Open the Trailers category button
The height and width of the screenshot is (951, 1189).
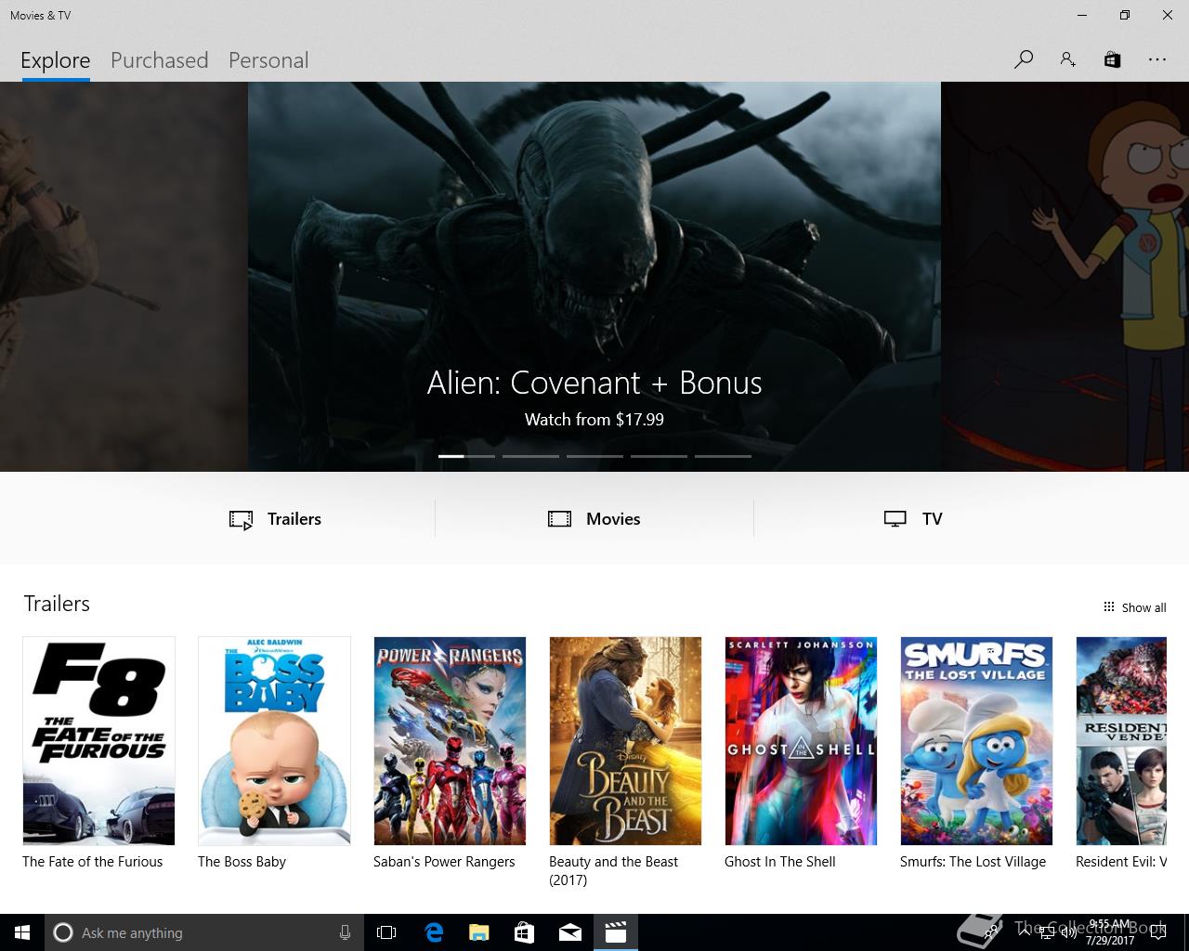tap(275, 519)
